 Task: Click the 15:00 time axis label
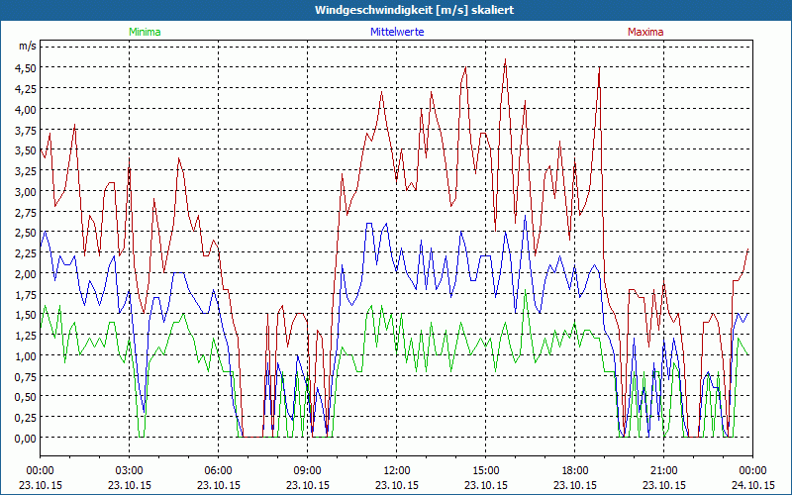click(486, 471)
